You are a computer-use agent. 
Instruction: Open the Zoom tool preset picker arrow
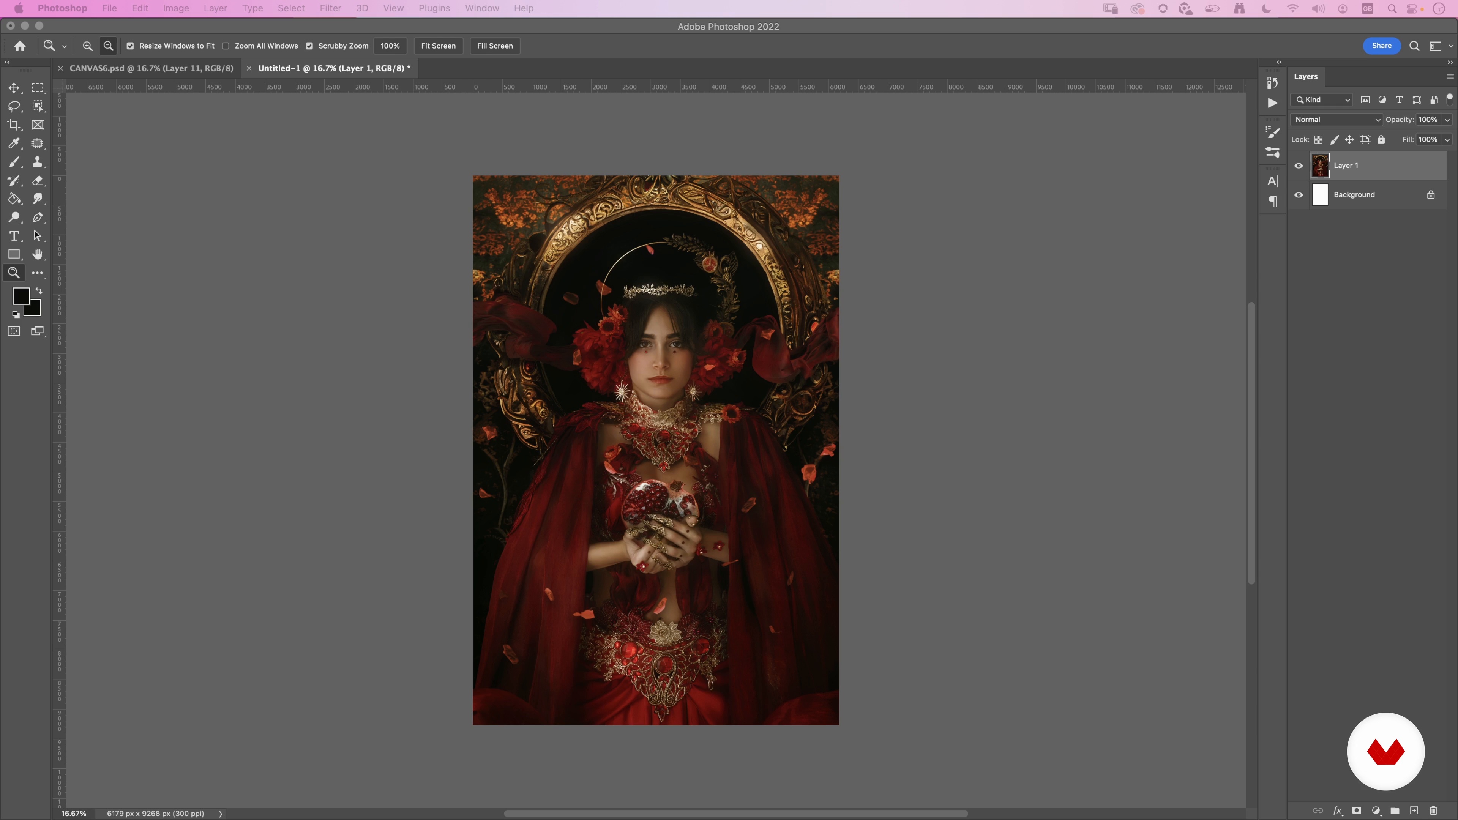64,46
